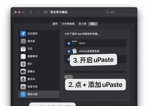148x106 pixels.
Task: Toggle the uPaste桌面剪贴板 checkbox
Action: [69, 51]
